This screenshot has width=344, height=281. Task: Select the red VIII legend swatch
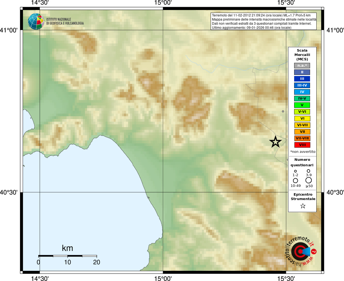point(302,145)
